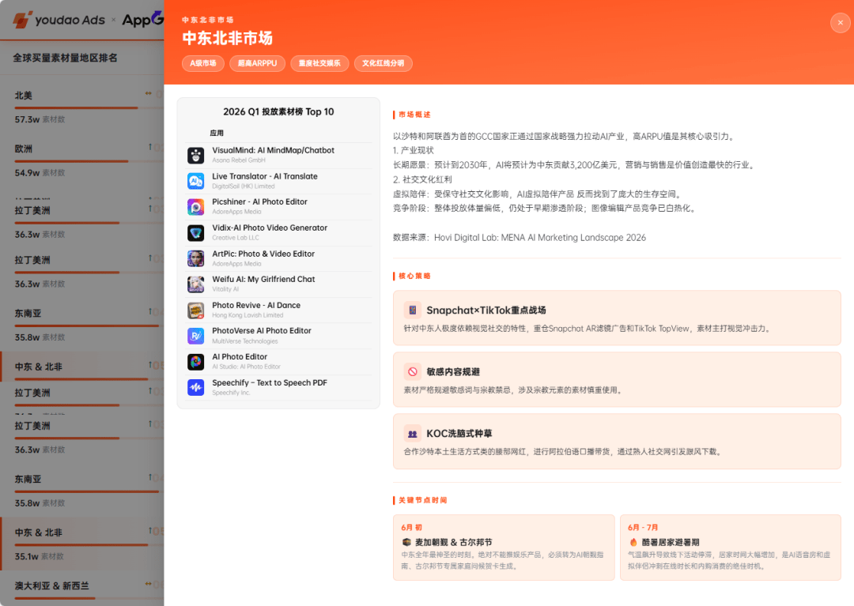Click the AppGrowing logo in header

coord(142,20)
